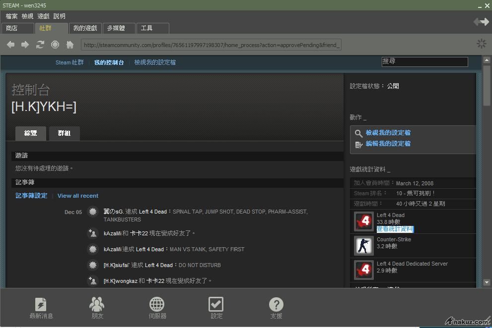This screenshot has width=492, height=328.
Task: Click the scrollbar down arrow
Action: (487, 282)
